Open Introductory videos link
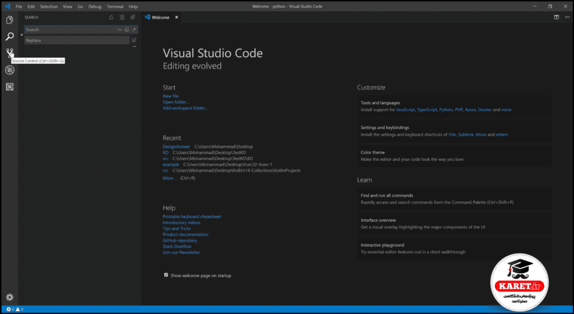Screen dimensions: 574x314 tap(182, 223)
